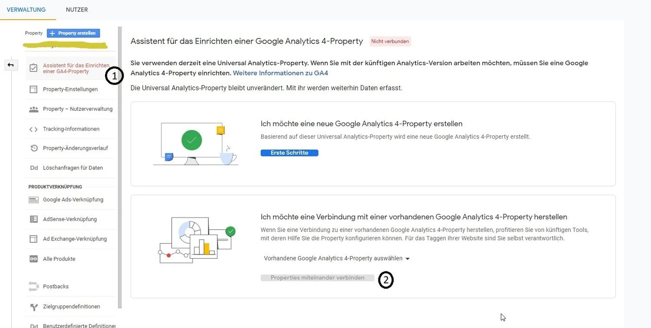Open Vorhandene Google Analytics 4-Property auswählen dropdown

pos(337,258)
